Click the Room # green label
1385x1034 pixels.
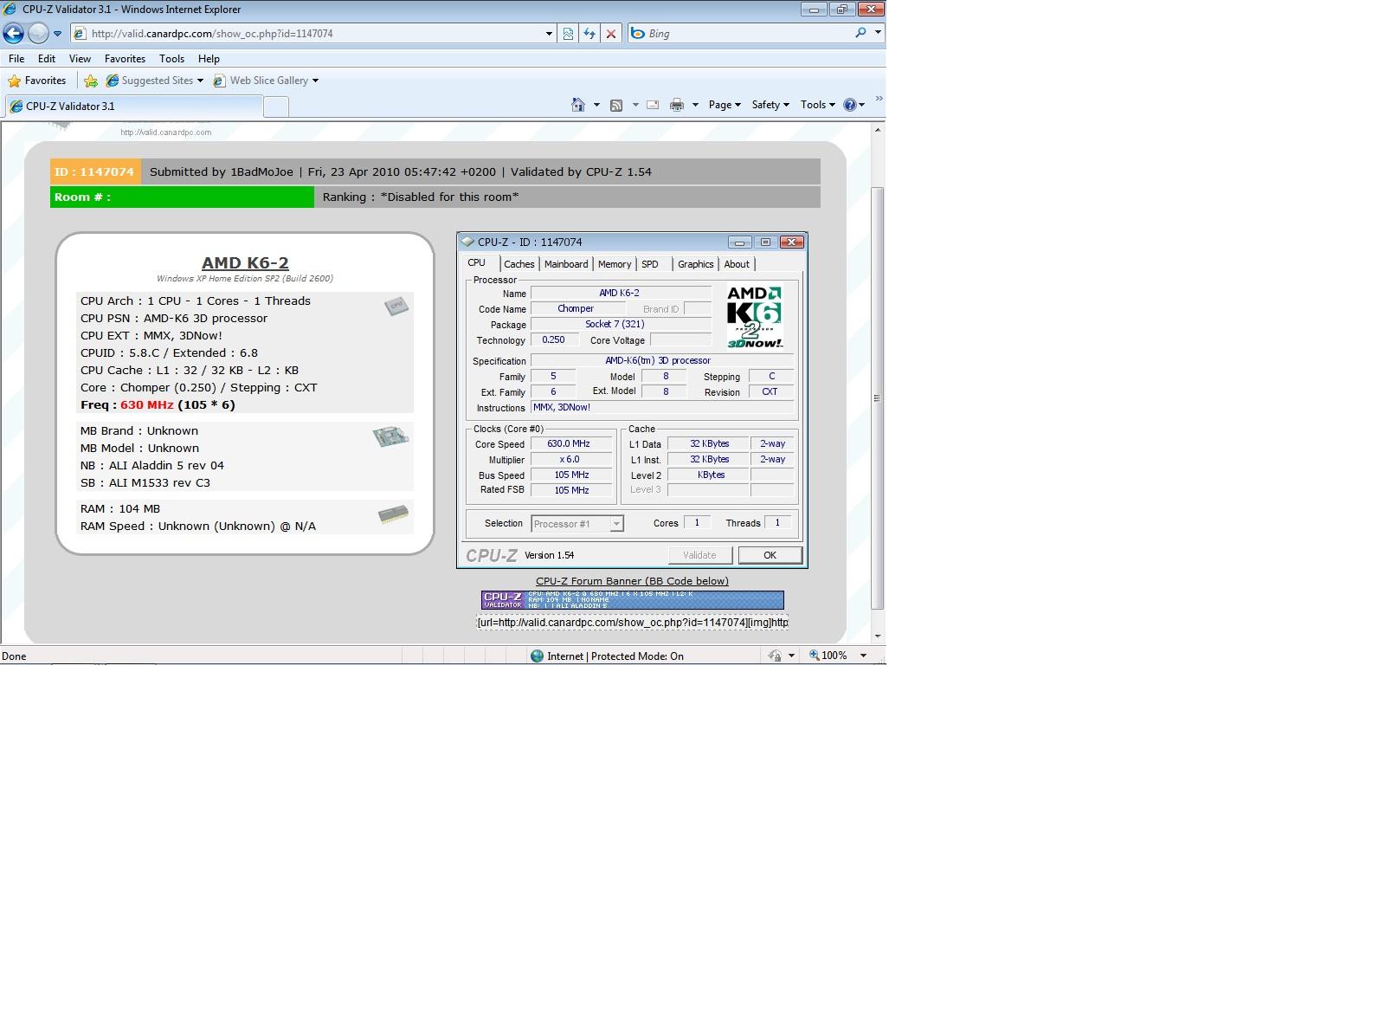[x=182, y=197]
